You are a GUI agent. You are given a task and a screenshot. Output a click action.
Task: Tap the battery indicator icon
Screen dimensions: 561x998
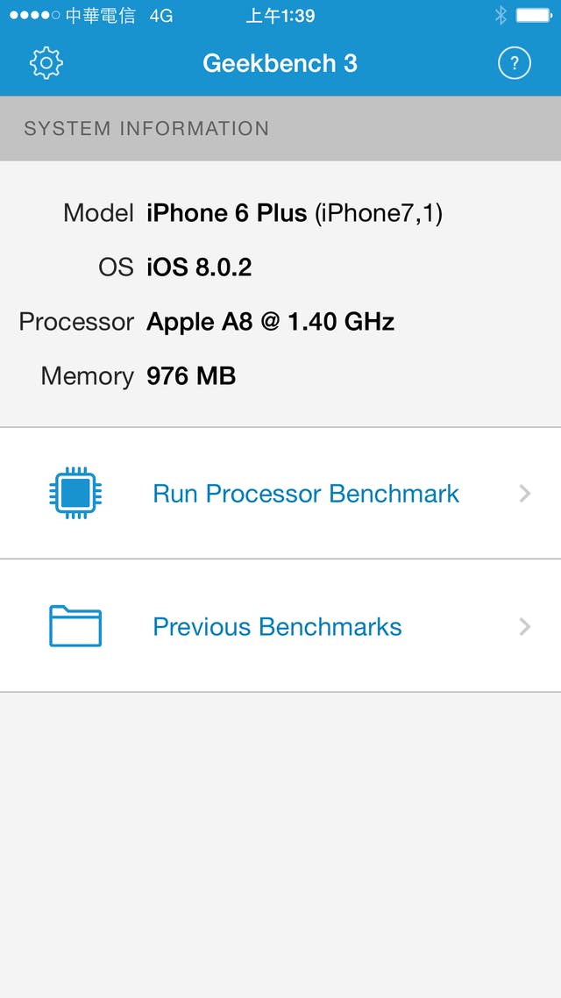533,15
